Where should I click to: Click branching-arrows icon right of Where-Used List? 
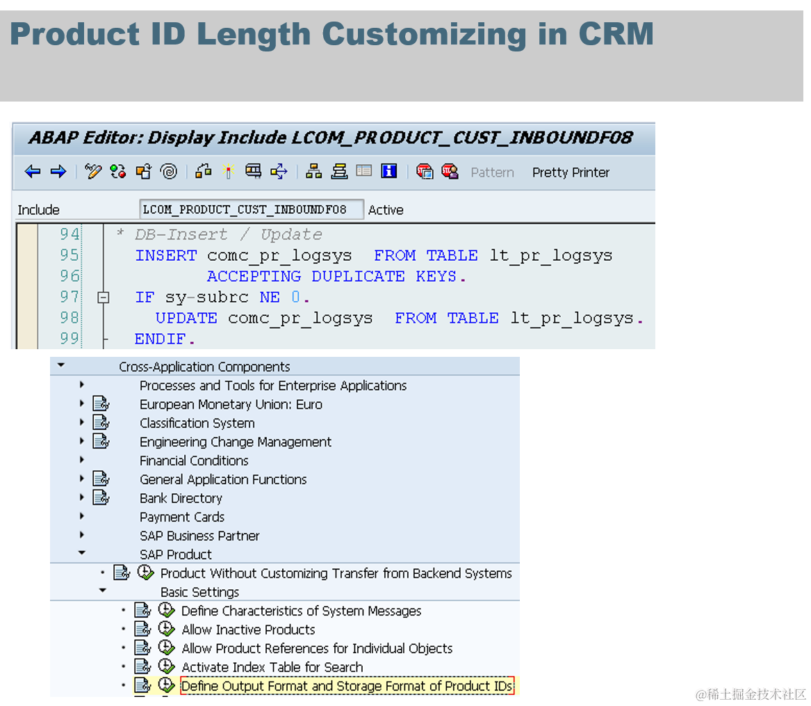(279, 171)
